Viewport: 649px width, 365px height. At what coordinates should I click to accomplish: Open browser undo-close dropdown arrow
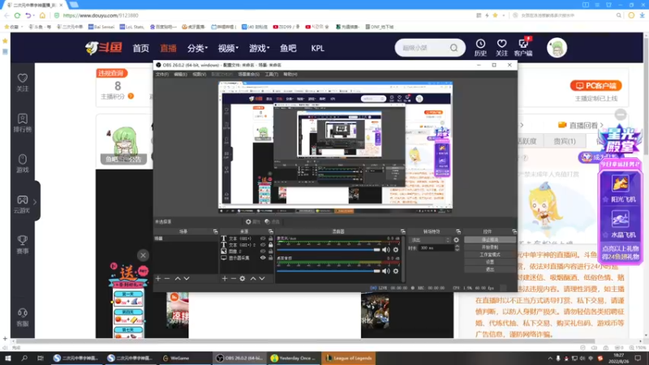click(34, 15)
